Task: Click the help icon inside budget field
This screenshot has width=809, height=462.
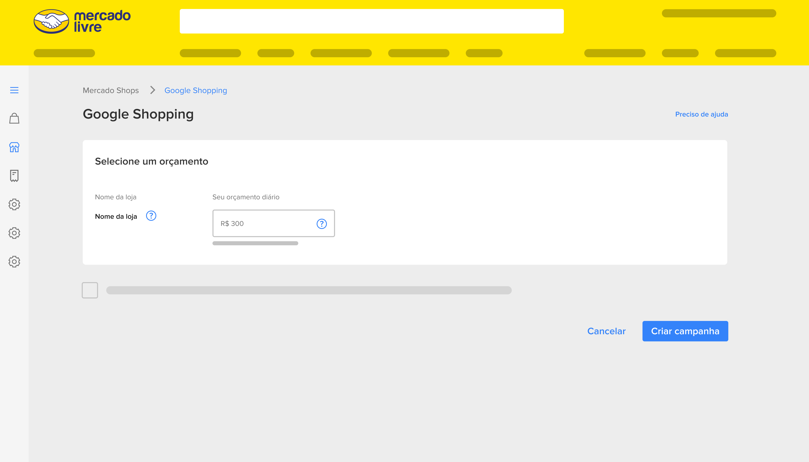Action: [322, 224]
